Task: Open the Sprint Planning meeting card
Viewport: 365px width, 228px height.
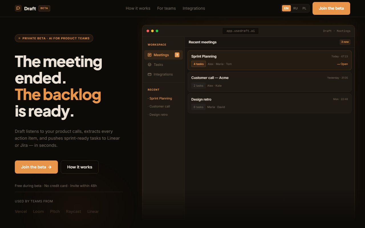Action: [269, 60]
